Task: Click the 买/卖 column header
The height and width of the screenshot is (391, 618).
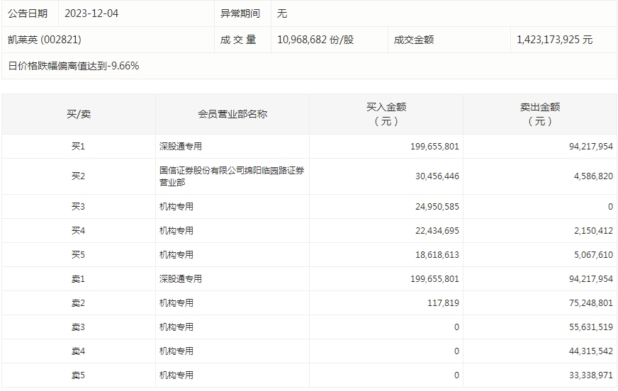Action: coord(78,114)
